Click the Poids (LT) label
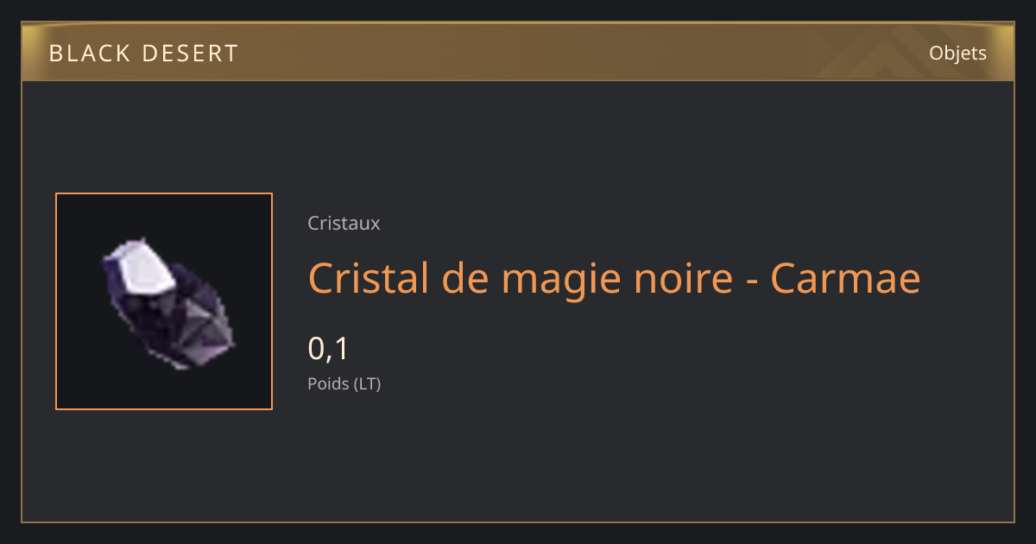The width and height of the screenshot is (1036, 544). 344,383
